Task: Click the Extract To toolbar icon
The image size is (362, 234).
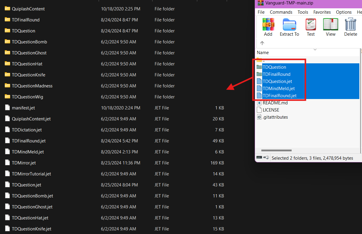Action: [x=289, y=24]
